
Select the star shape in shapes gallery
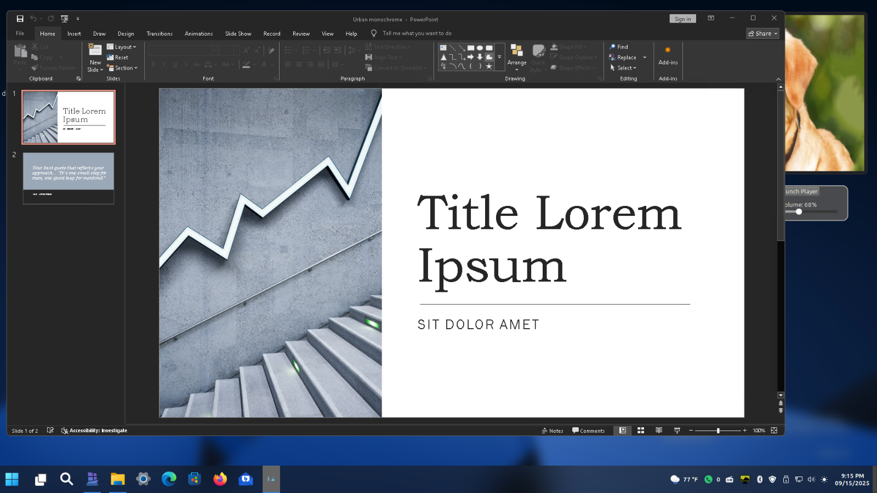pyautogui.click(x=489, y=66)
